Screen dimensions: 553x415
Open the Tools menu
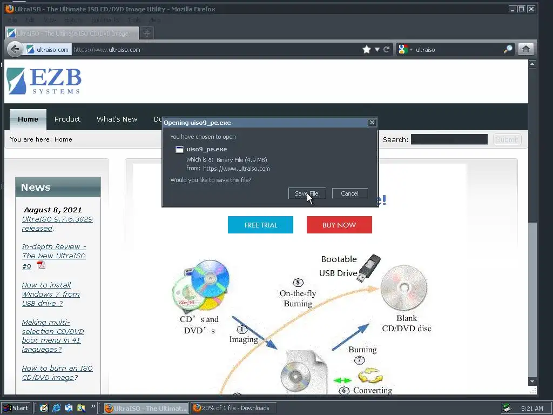[134, 20]
